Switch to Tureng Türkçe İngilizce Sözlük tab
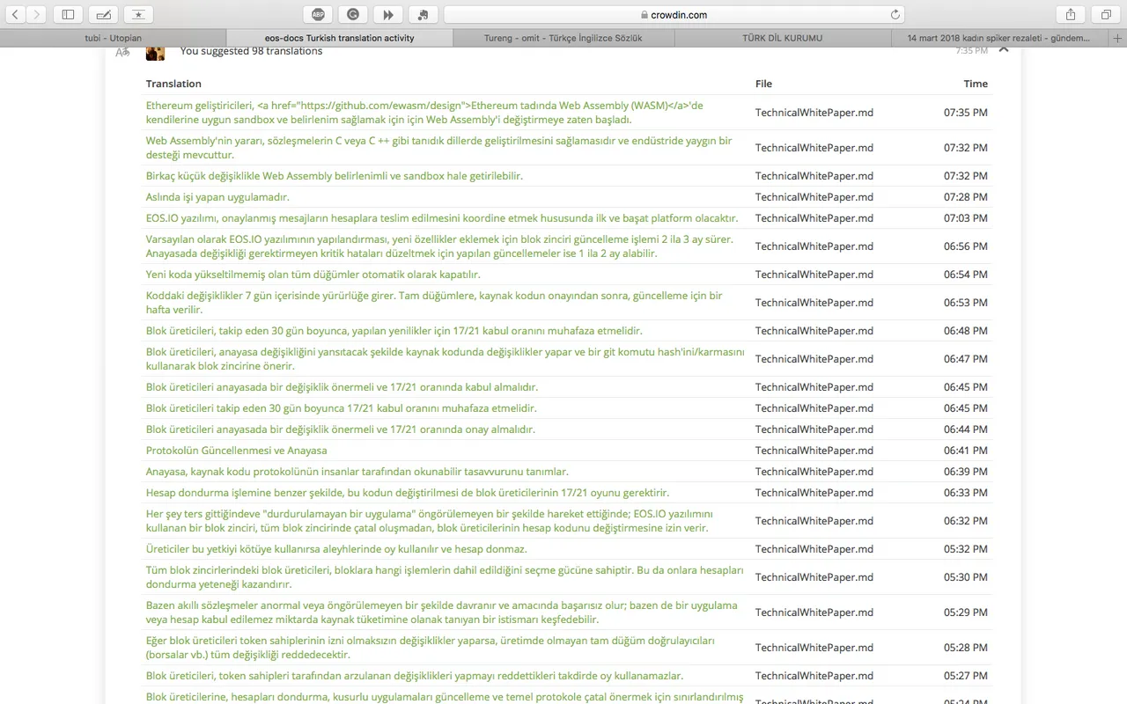1127x704 pixels. [x=563, y=38]
